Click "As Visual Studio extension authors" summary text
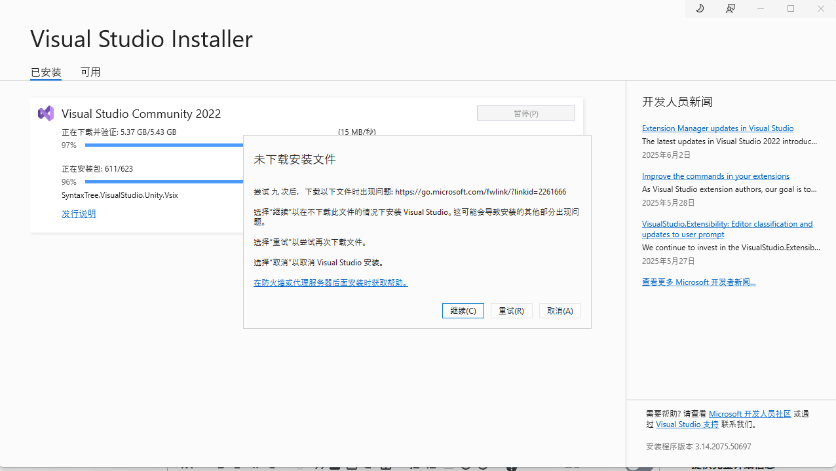Image resolution: width=836 pixels, height=471 pixels. point(729,189)
